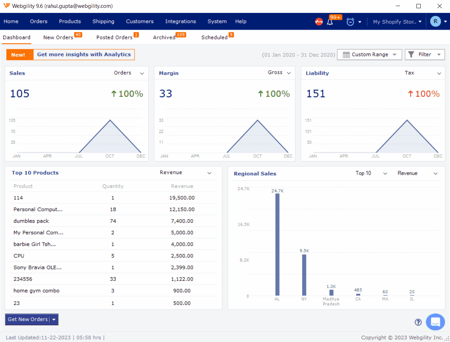Open the blue chat support bubble
The width and height of the screenshot is (450, 342).
(x=435, y=322)
